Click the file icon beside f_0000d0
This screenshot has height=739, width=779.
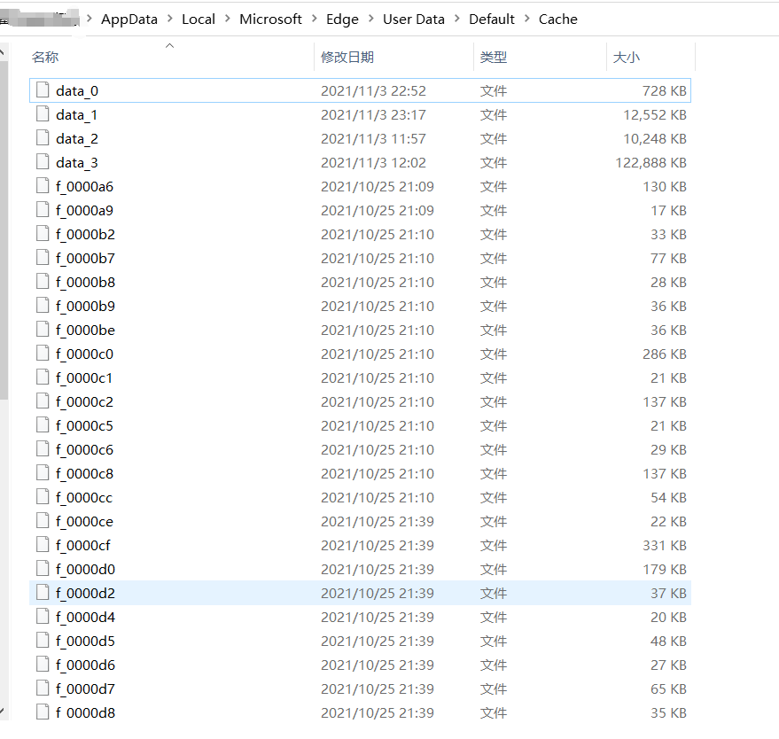click(x=43, y=568)
